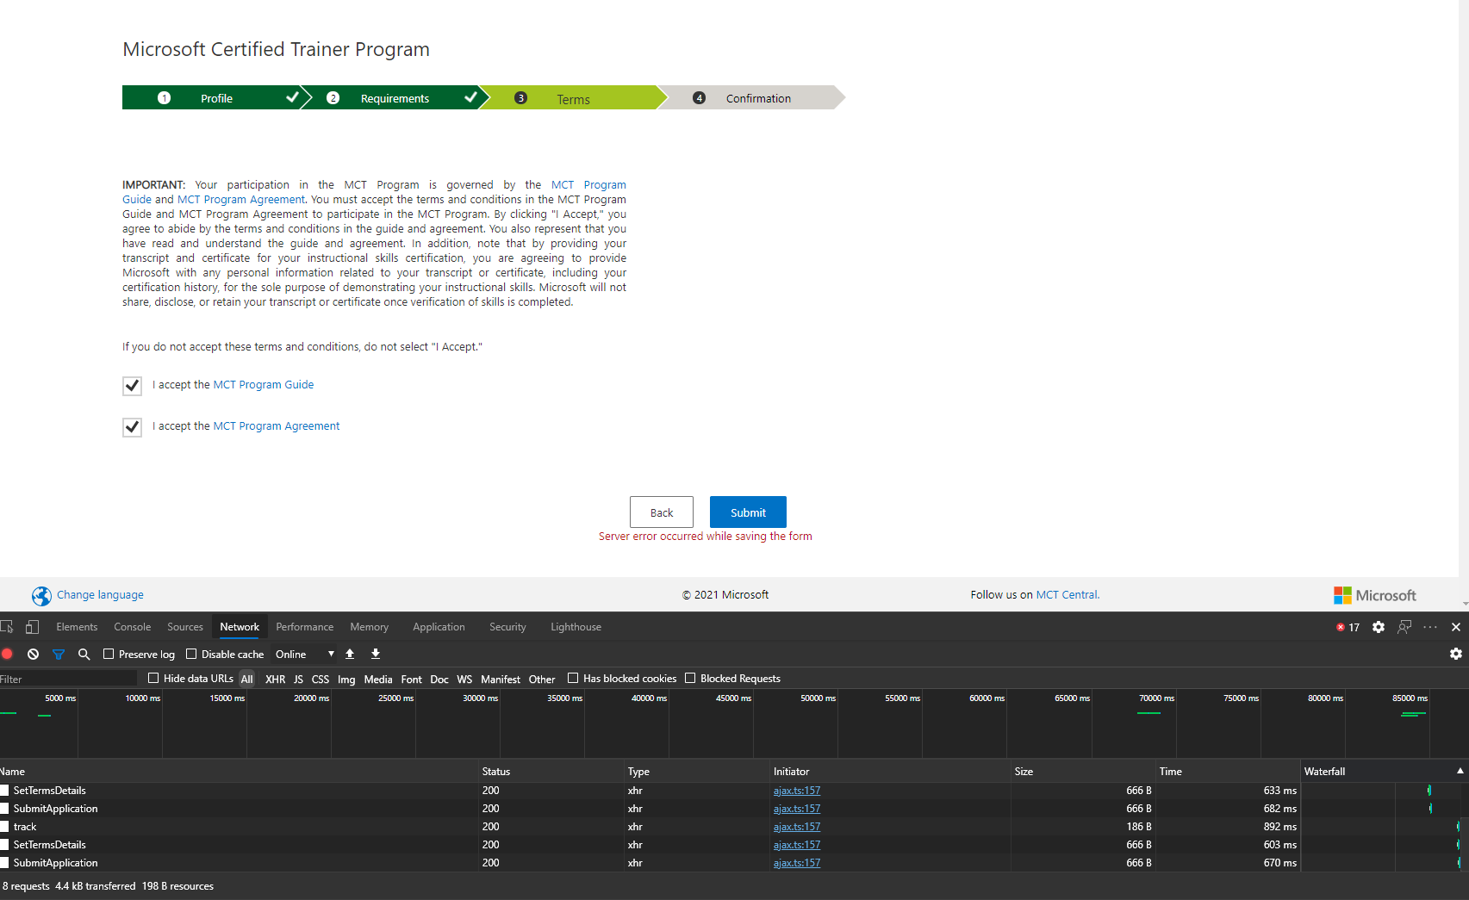Screen dimensions: 1469x900
Task: Select the last SubmitApplication request
Action: pyautogui.click(x=56, y=863)
